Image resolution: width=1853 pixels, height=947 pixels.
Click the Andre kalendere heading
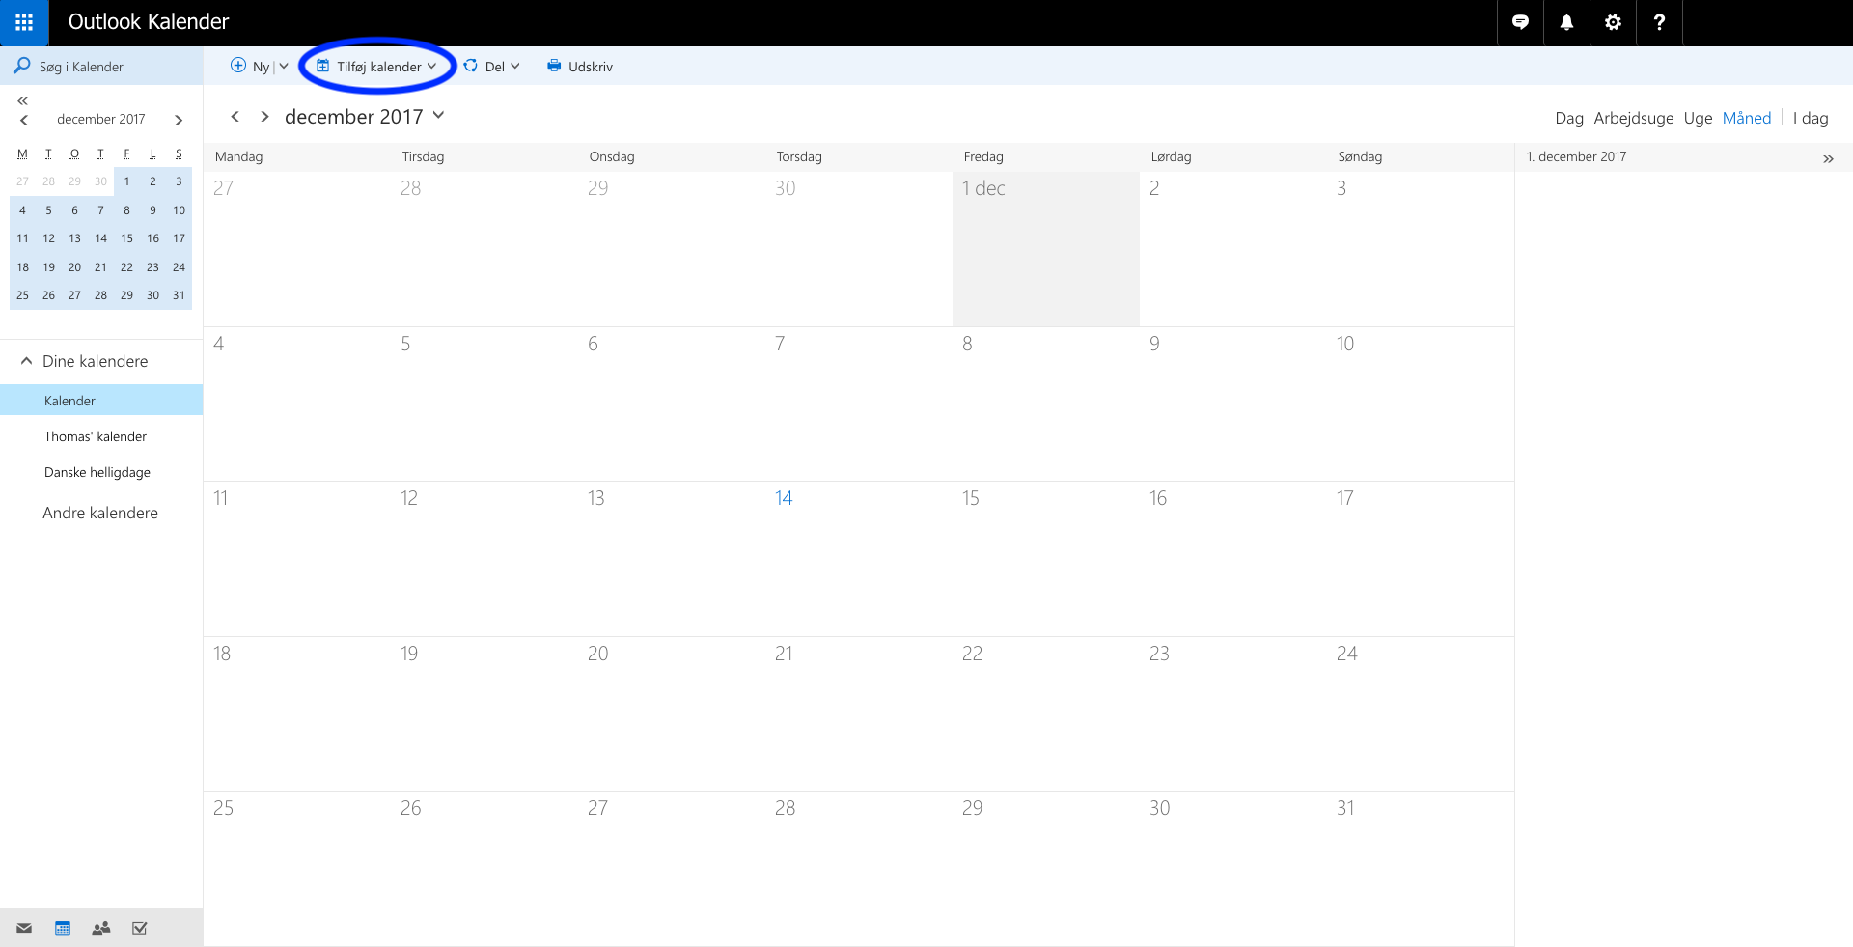coord(100,513)
